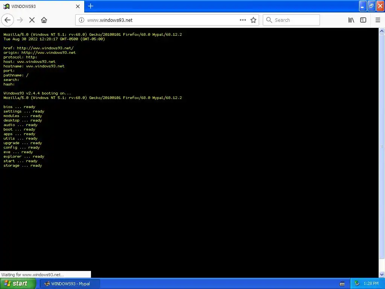The width and height of the screenshot is (385, 289).
Task: Bookmark this page with the star
Action: (x=253, y=20)
